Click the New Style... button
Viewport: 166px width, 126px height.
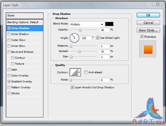click(x=148, y=30)
